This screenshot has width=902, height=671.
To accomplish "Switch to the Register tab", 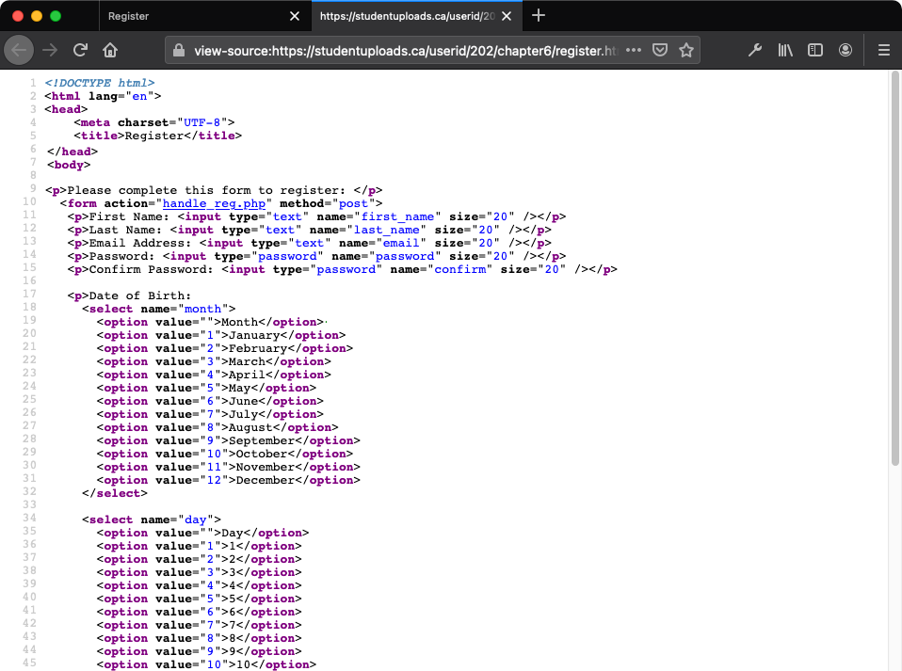I will coord(205,16).
